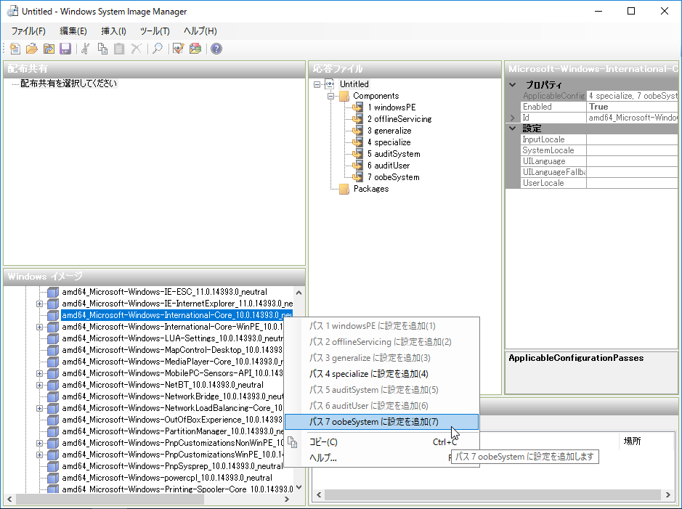Click the Windows image scroll up arrow
Screen dimensions: 682x509
coord(299,293)
